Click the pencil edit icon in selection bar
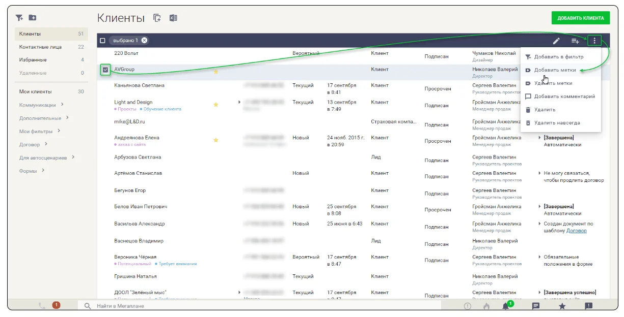624x317 pixels. pos(556,41)
